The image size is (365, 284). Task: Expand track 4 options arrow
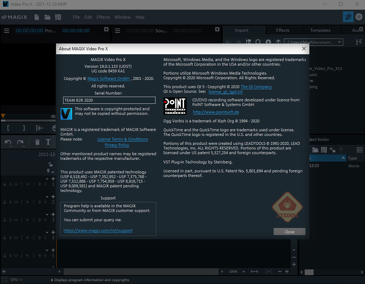coord(47,232)
